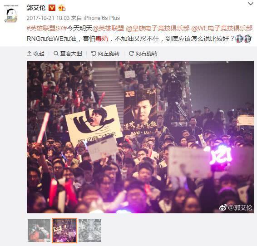Click 查看大图 to view full image
The height and width of the screenshot is (246, 257).
coord(68,54)
